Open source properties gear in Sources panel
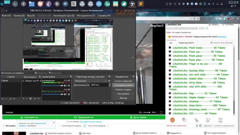Image resolution: width=240 pixels, height=135 pixels. tap(30, 99)
